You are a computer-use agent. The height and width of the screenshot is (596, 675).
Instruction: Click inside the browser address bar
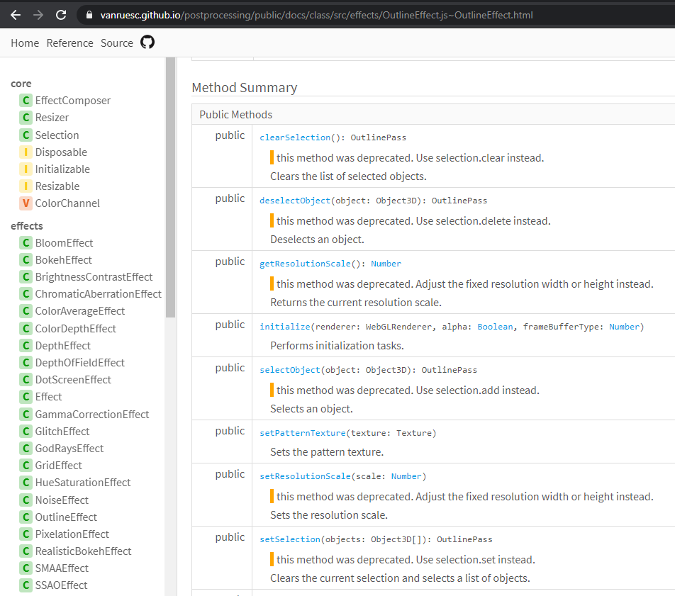(284, 13)
